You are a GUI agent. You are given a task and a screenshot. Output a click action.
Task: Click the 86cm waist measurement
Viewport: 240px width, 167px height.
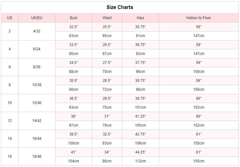pos(107,161)
